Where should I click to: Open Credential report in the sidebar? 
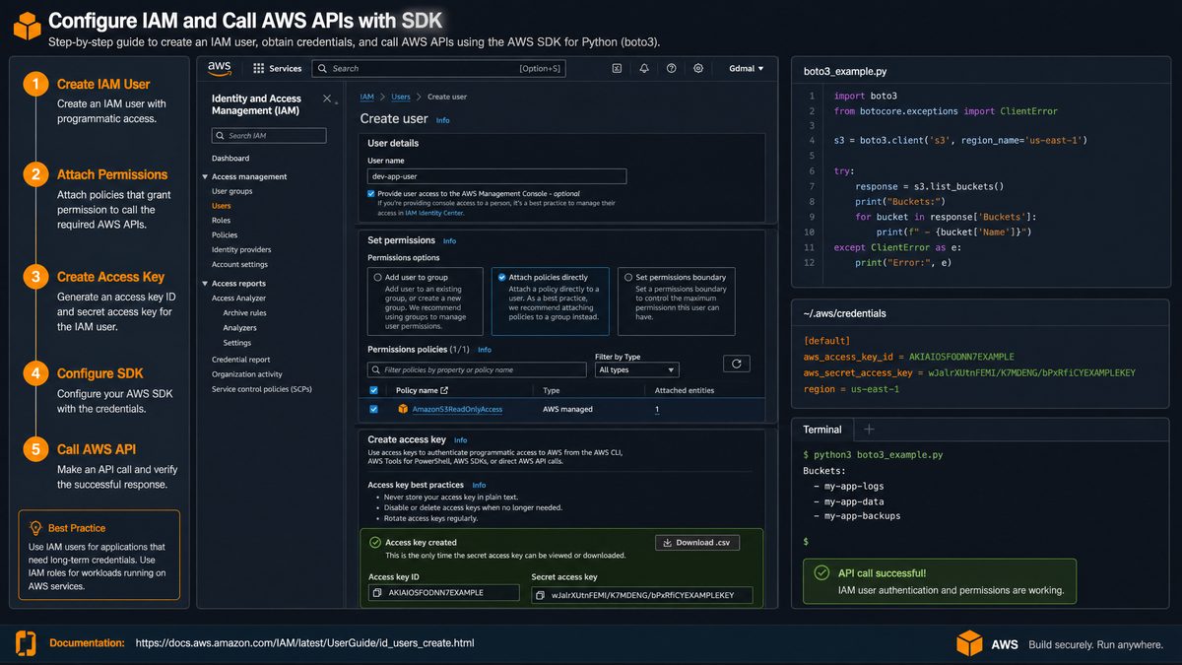241,360
